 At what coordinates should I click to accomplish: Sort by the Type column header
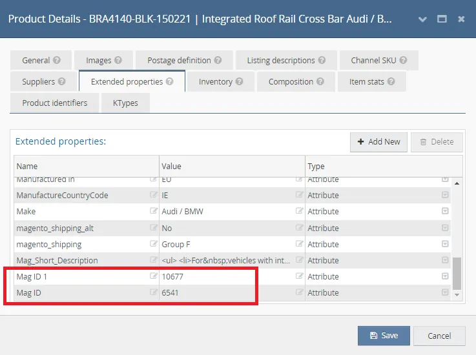click(x=384, y=167)
